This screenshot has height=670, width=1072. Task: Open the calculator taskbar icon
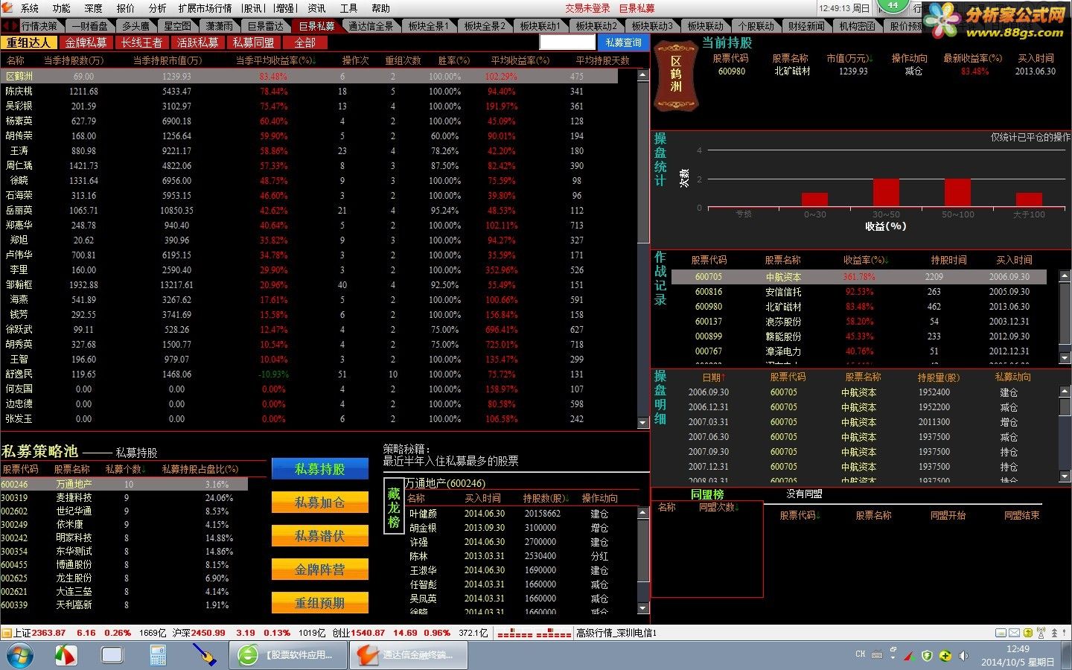coord(158,655)
